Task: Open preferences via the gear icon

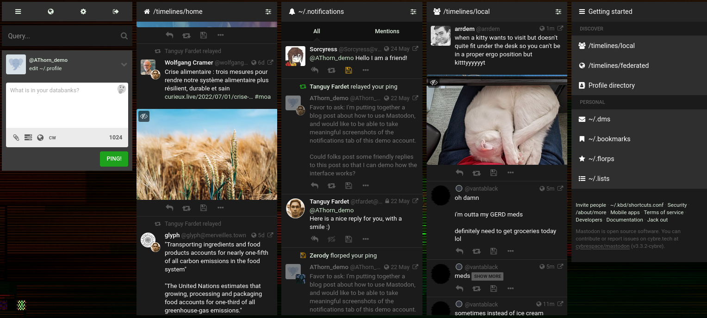Action: click(83, 12)
